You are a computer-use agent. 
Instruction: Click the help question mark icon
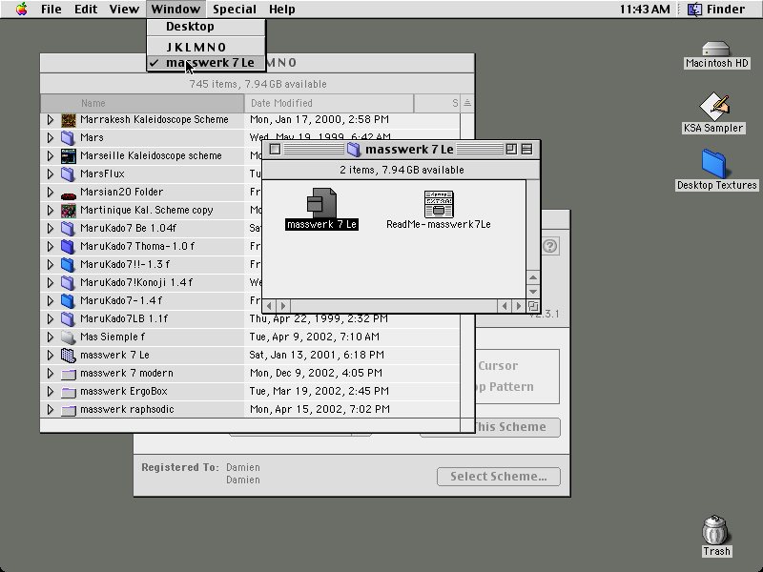(x=550, y=246)
